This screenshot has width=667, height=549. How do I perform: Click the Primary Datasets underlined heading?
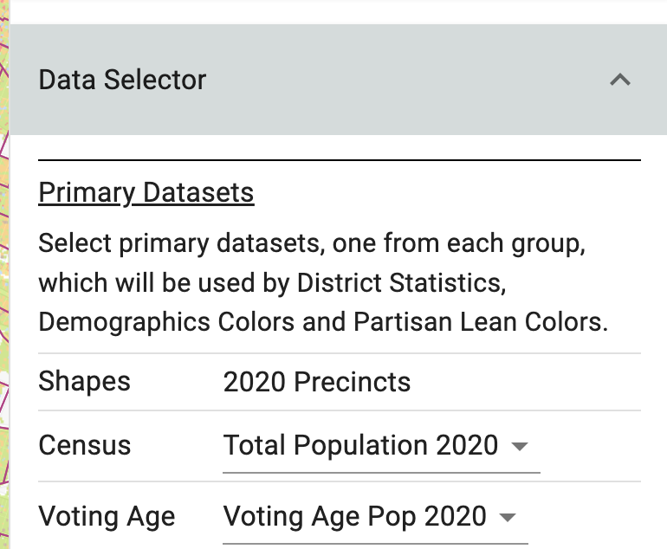(x=146, y=193)
